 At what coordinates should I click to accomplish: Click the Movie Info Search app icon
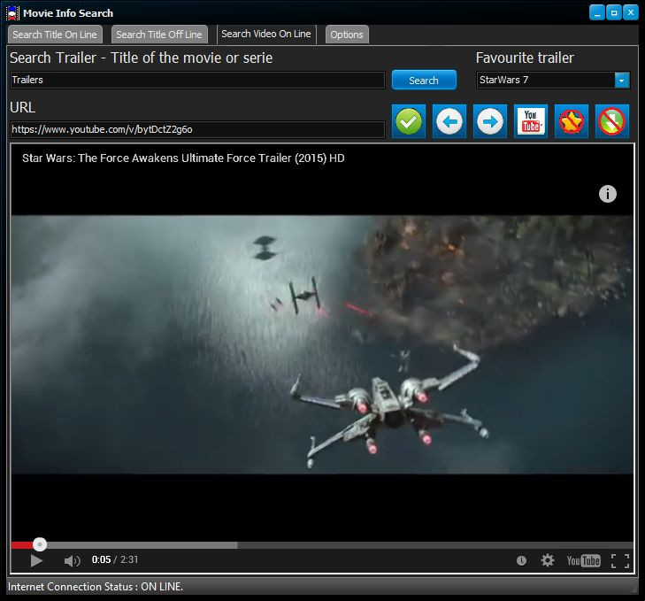point(12,13)
